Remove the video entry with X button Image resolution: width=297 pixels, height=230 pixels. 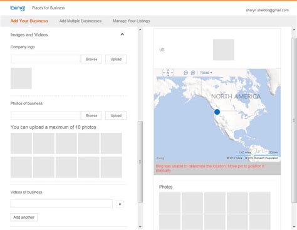coord(120,204)
